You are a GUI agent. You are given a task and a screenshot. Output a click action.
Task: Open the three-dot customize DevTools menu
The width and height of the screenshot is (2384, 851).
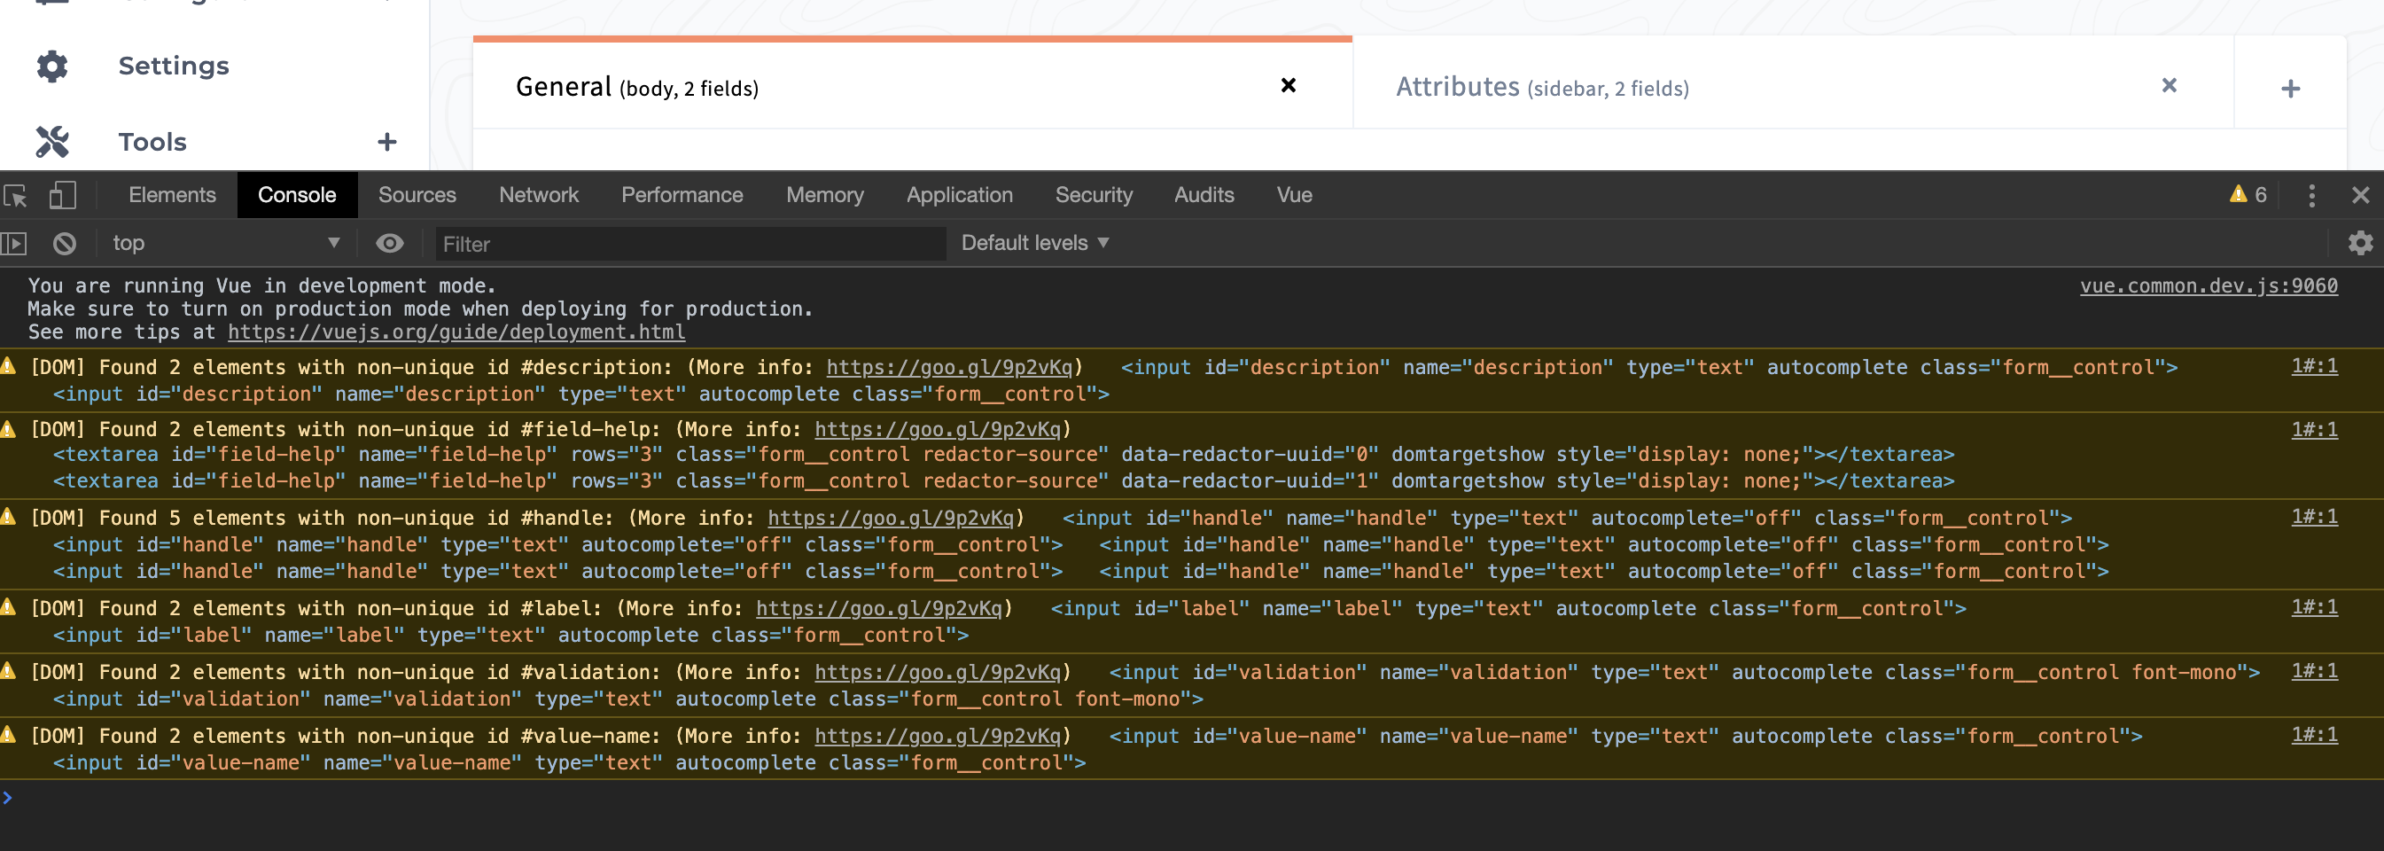(x=2311, y=195)
